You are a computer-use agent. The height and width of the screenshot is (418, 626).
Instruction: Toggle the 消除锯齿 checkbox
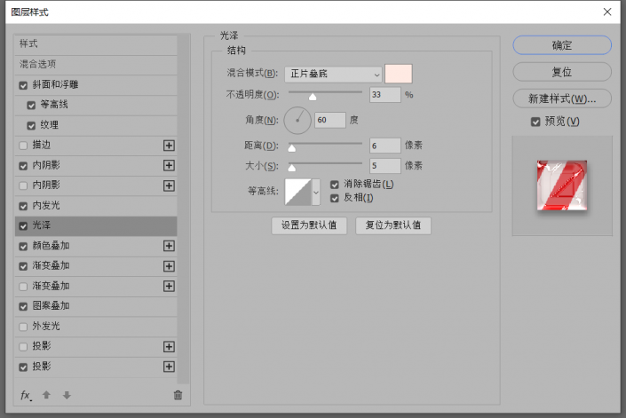tap(335, 185)
